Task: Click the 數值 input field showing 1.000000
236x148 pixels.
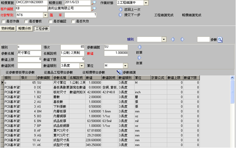Action: (x=116, y=53)
